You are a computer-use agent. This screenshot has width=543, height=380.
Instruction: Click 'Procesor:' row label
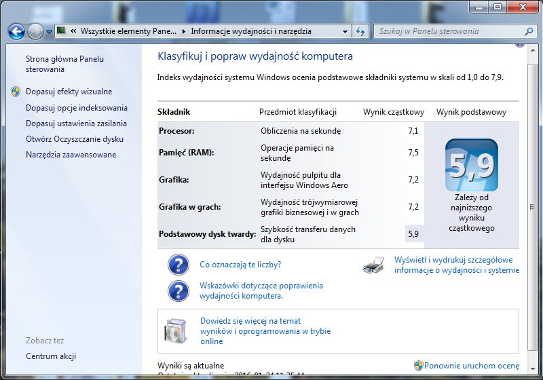coord(176,131)
